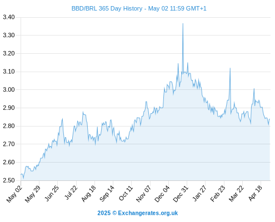Select the Jun 25 date label
Image resolution: width=275 pixels, height=222 pixels.
click(52, 193)
